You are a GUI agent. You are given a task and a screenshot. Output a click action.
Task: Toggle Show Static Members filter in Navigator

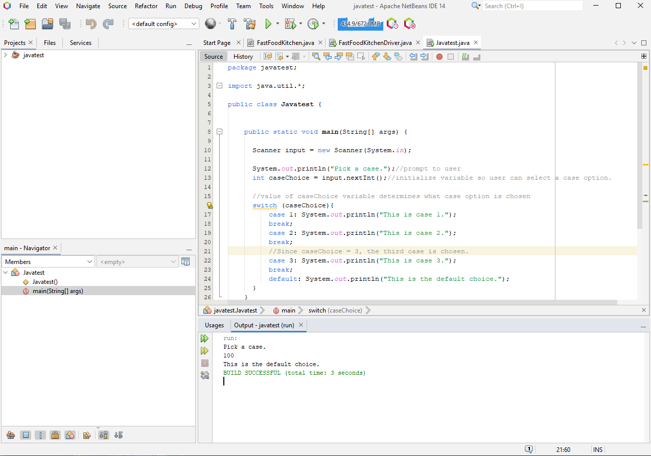tap(40, 435)
